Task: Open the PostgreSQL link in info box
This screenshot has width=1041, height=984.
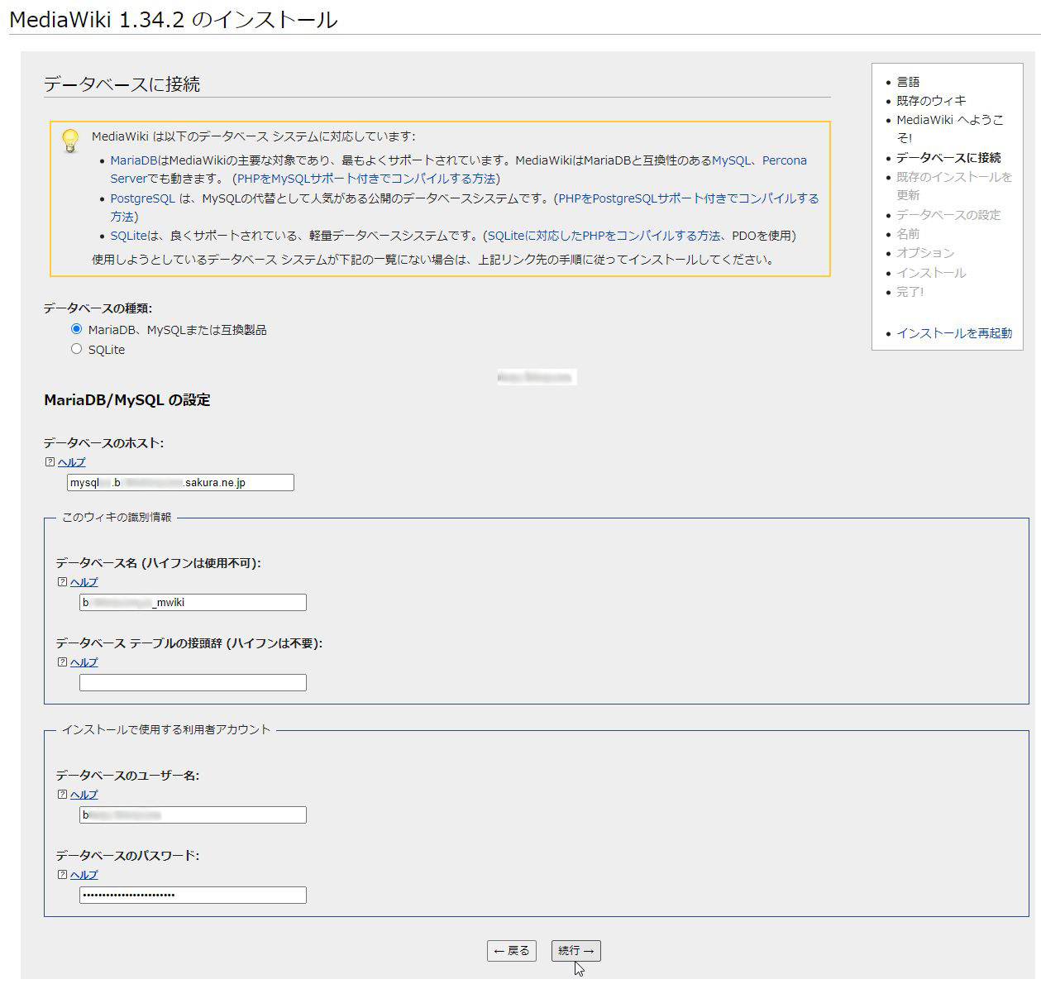Action: pyautogui.click(x=142, y=198)
